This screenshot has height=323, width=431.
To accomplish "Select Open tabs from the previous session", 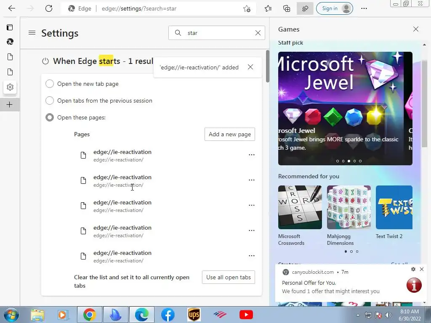I will pos(50,101).
